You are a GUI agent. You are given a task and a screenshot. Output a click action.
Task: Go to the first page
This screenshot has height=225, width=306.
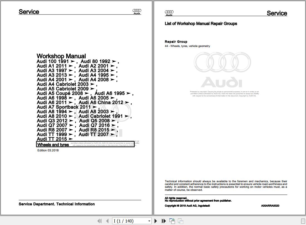point(100,221)
